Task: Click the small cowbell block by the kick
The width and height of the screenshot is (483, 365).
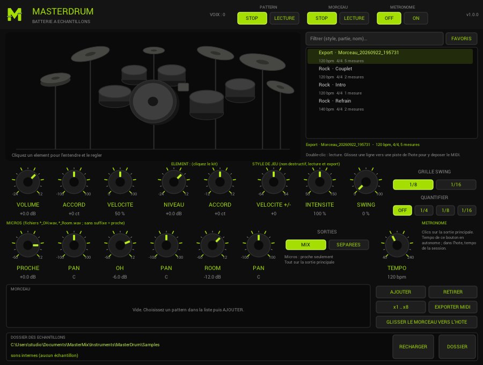Action: (x=184, y=87)
